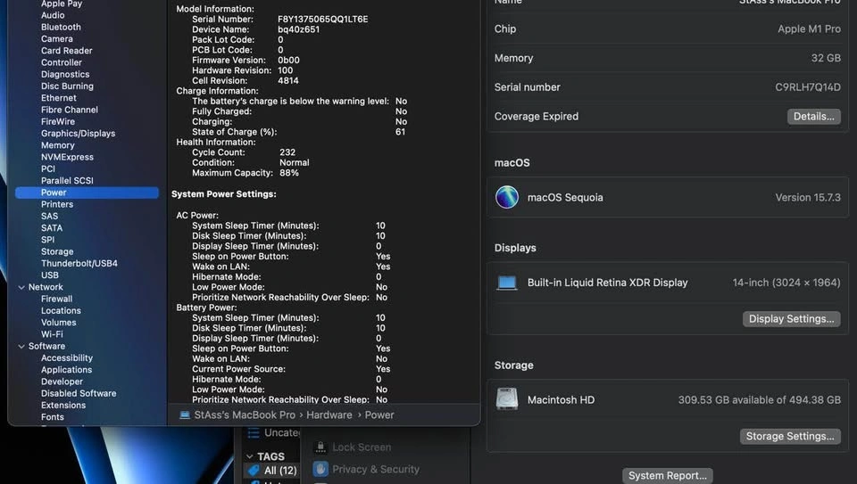This screenshot has width=857, height=484.
Task: Select Thunderbolt/USB4 in the sidebar
Action: click(x=79, y=264)
